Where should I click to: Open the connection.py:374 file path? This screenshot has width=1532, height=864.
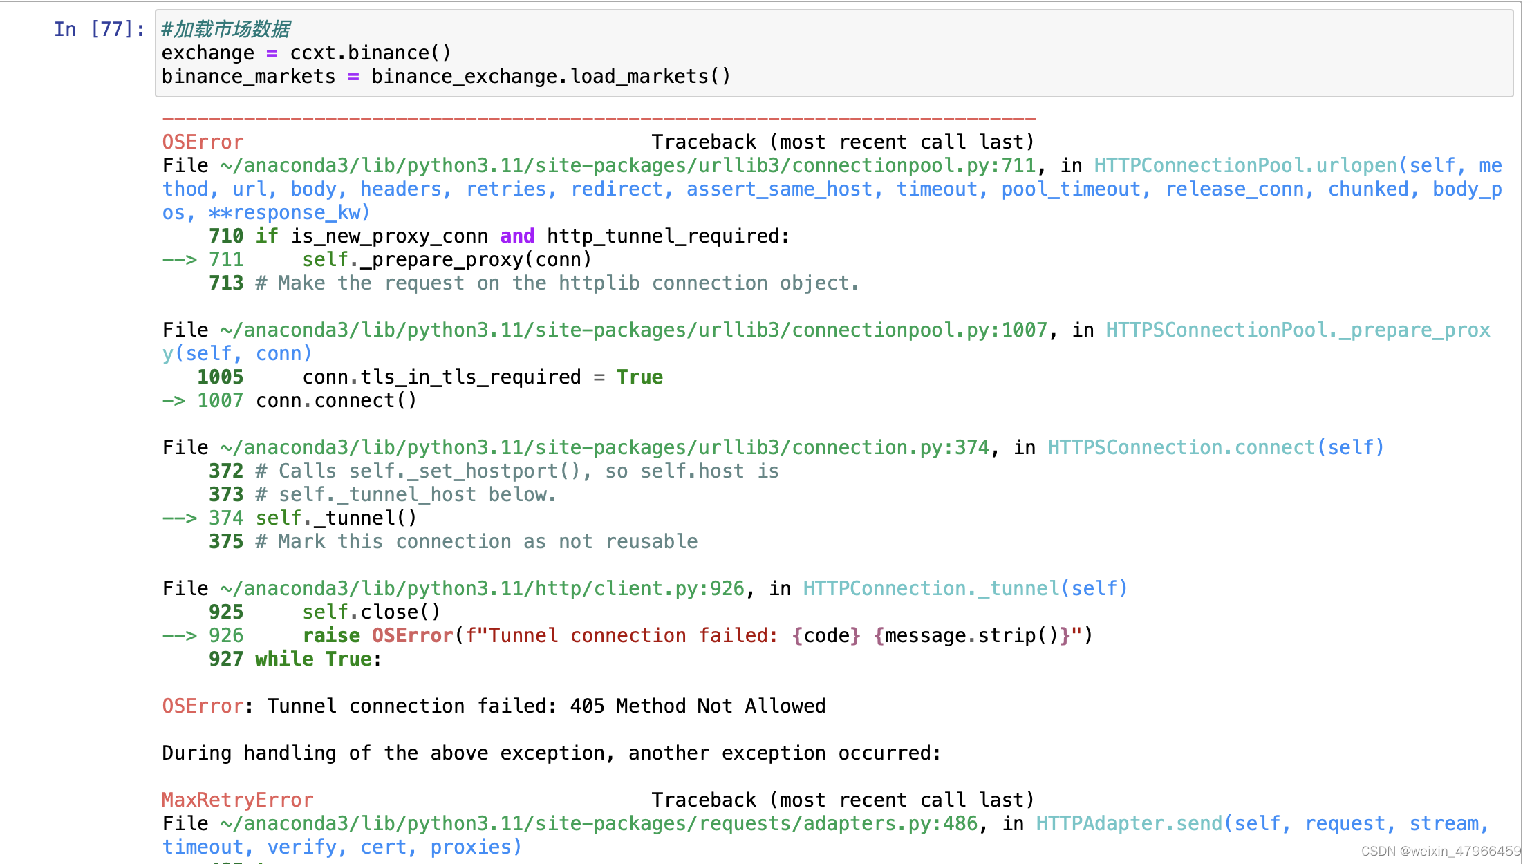point(604,448)
